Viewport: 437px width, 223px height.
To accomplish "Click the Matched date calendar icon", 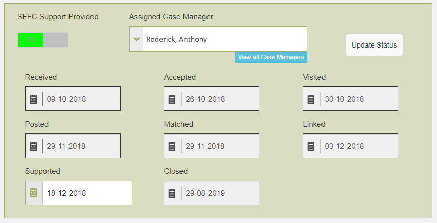I will (172, 146).
